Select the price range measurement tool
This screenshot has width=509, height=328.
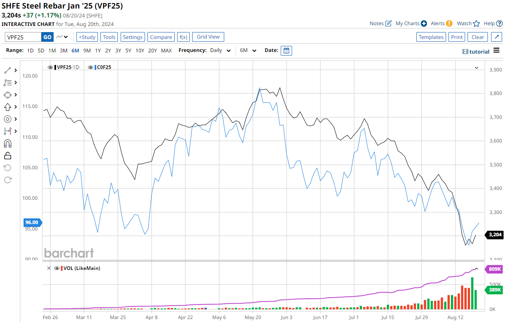tap(7, 131)
